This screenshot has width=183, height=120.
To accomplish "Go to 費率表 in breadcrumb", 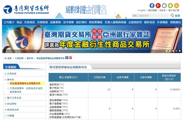I will tap(30, 58).
